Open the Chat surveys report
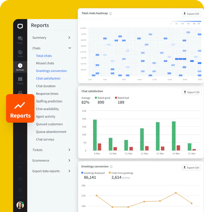The width and height of the screenshot is (204, 212). (x=45, y=139)
